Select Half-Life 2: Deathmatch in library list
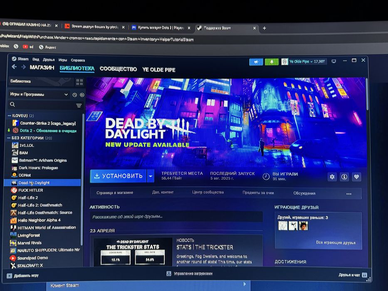The image size is (388, 291). (40, 205)
